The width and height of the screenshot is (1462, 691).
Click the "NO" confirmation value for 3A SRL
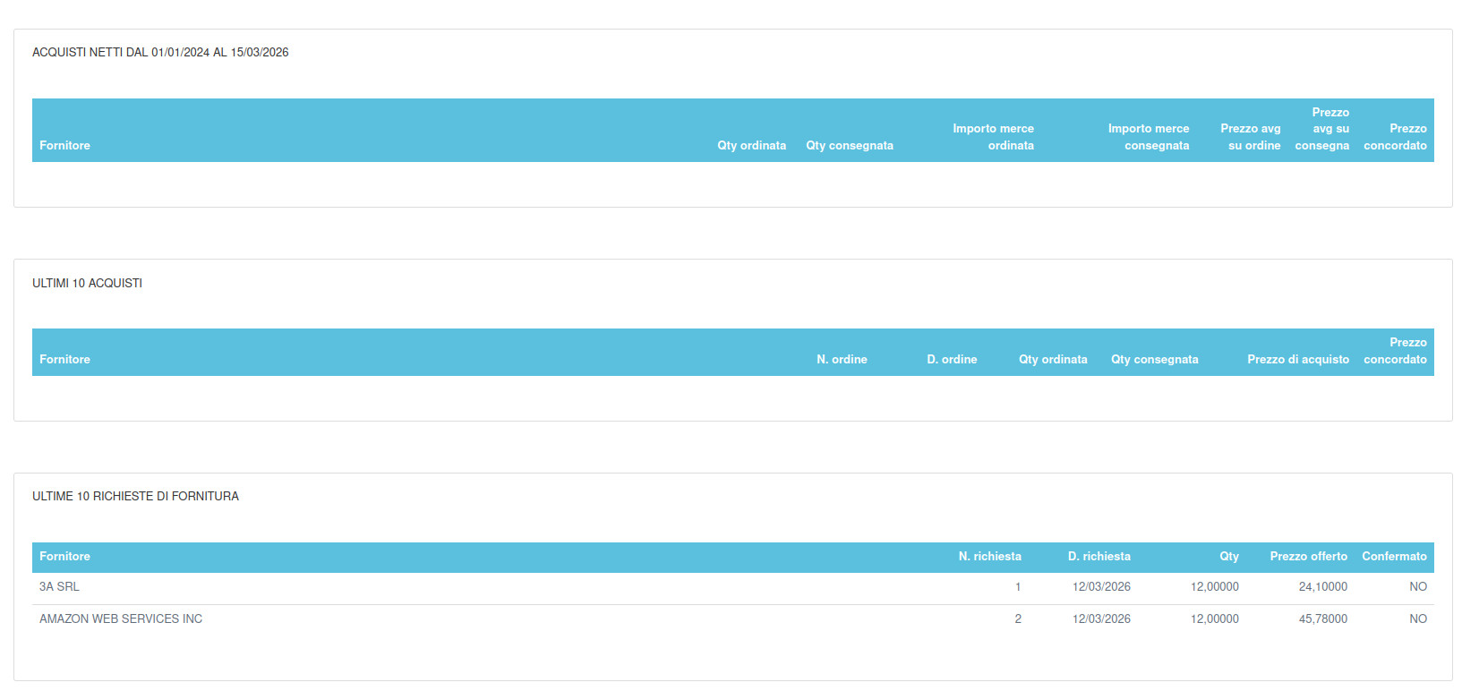(x=1417, y=587)
